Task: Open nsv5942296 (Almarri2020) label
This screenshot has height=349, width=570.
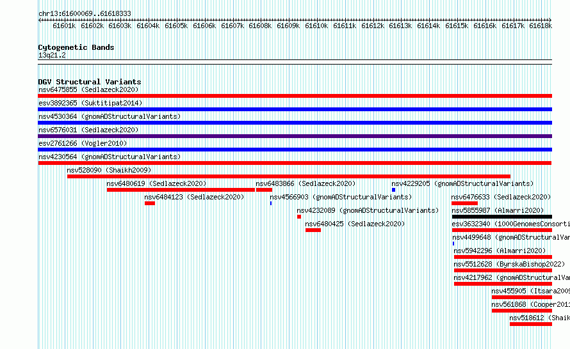Action: [500, 251]
